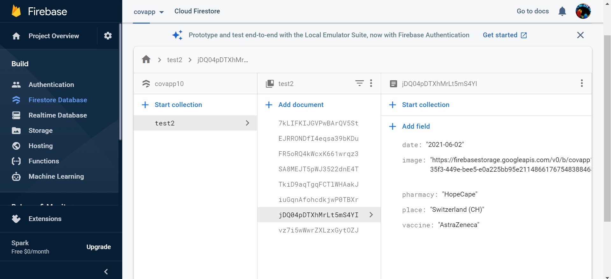Open project settings gear icon

[x=108, y=36]
